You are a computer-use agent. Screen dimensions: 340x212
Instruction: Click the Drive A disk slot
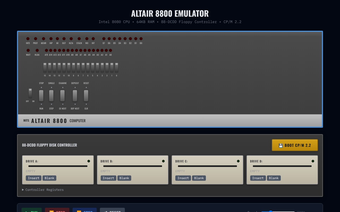pos(58,166)
